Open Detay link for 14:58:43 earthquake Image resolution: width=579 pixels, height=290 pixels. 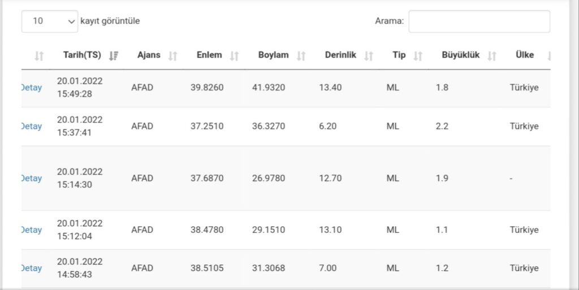coord(32,268)
